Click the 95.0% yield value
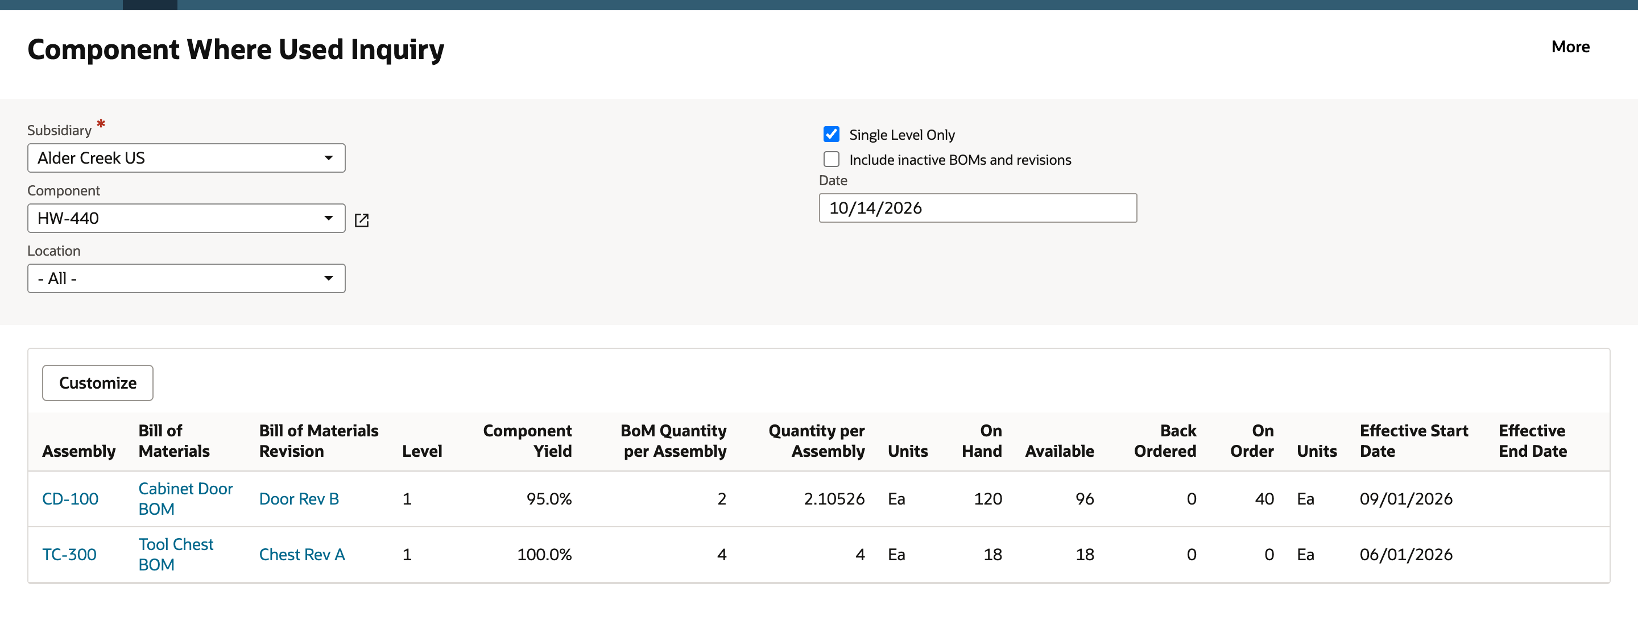 click(549, 499)
